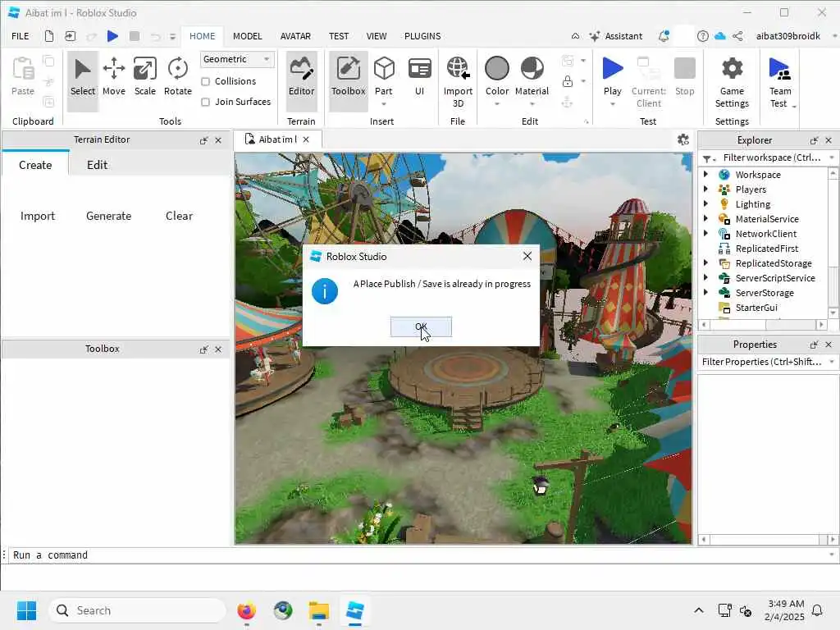Image resolution: width=840 pixels, height=630 pixels.
Task: Click the help question mark icon
Action: click(703, 36)
